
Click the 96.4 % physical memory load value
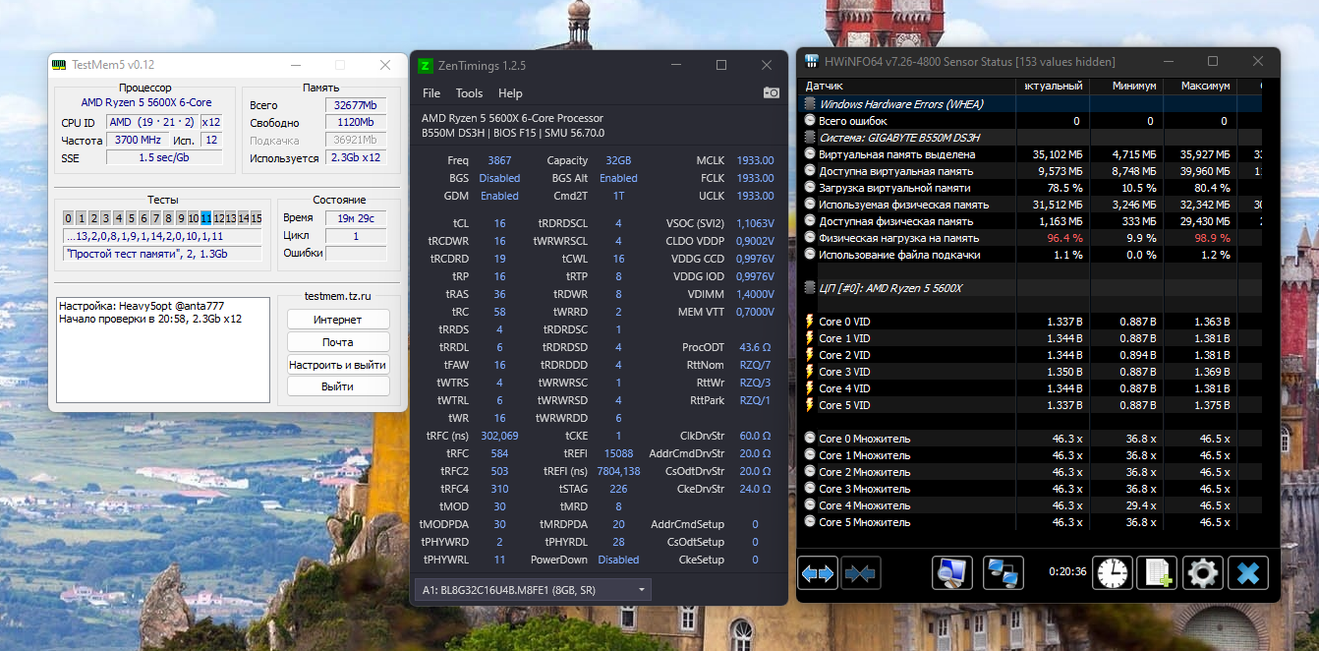[1064, 238]
